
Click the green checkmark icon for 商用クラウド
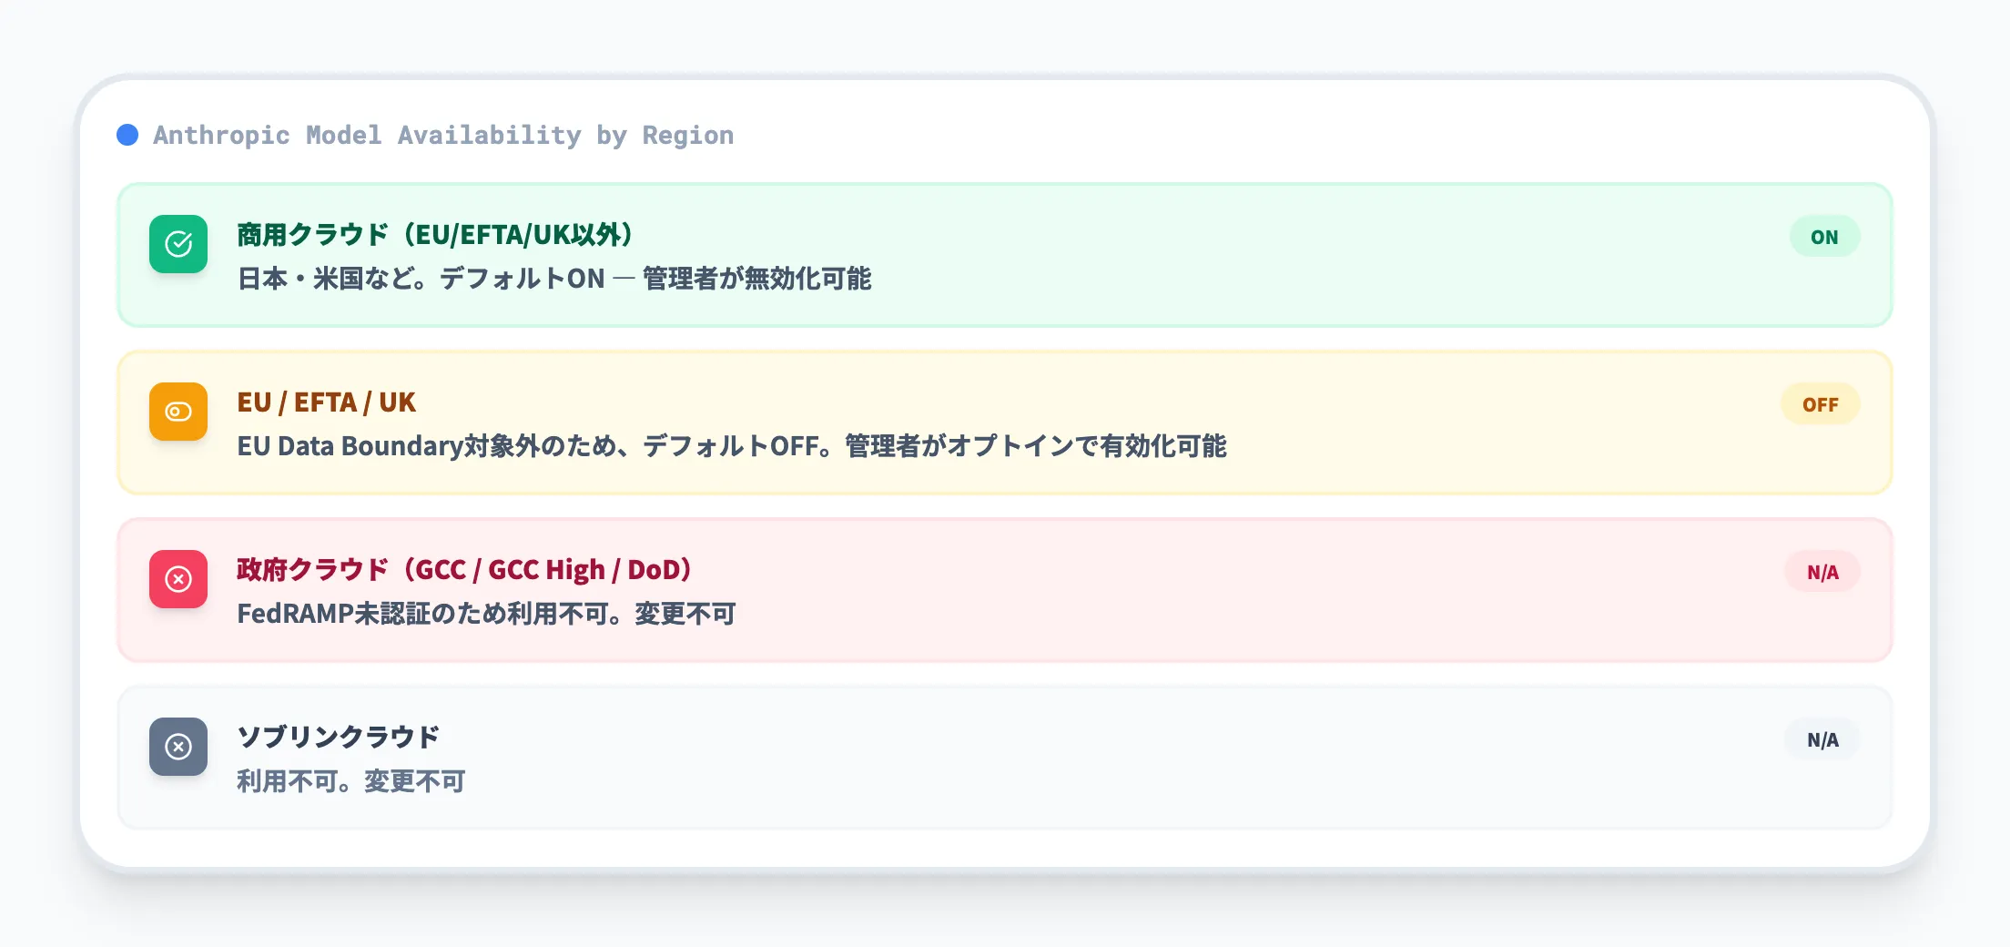(x=178, y=244)
